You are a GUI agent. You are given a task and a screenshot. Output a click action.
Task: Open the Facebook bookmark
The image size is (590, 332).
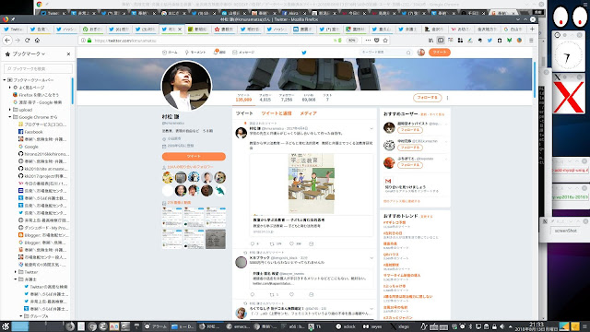(x=30, y=132)
